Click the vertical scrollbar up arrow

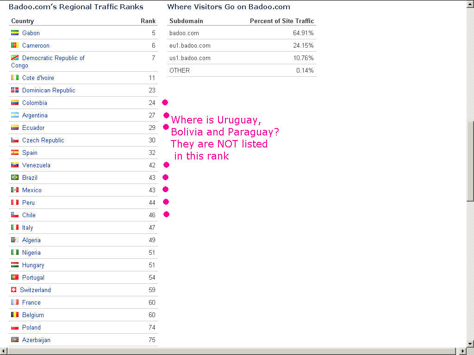[470, 5]
